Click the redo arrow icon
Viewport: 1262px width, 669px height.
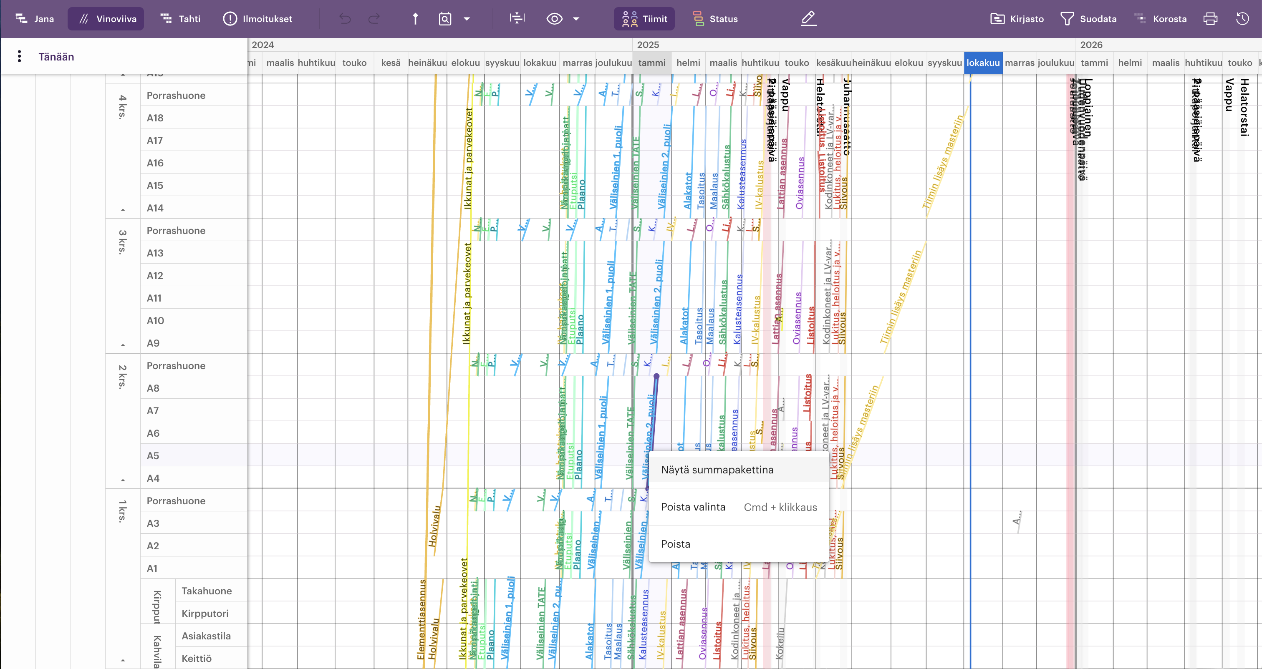(374, 19)
